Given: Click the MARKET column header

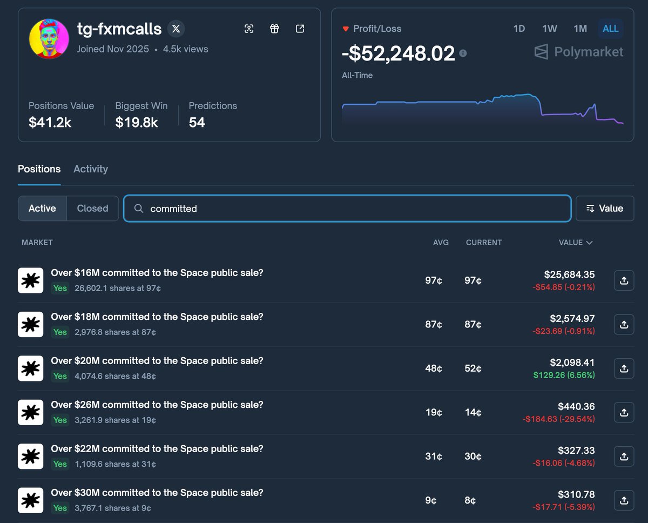Looking at the screenshot, I should 37,243.
